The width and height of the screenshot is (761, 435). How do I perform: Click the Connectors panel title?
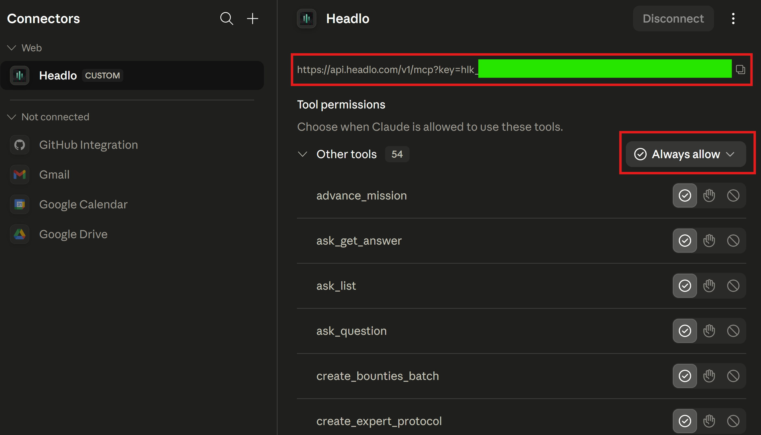pos(43,19)
